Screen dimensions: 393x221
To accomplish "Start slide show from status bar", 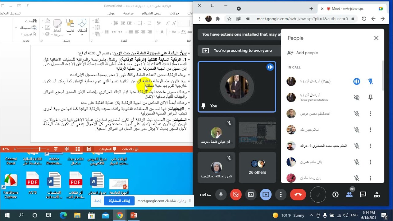I will click(x=56, y=149).
